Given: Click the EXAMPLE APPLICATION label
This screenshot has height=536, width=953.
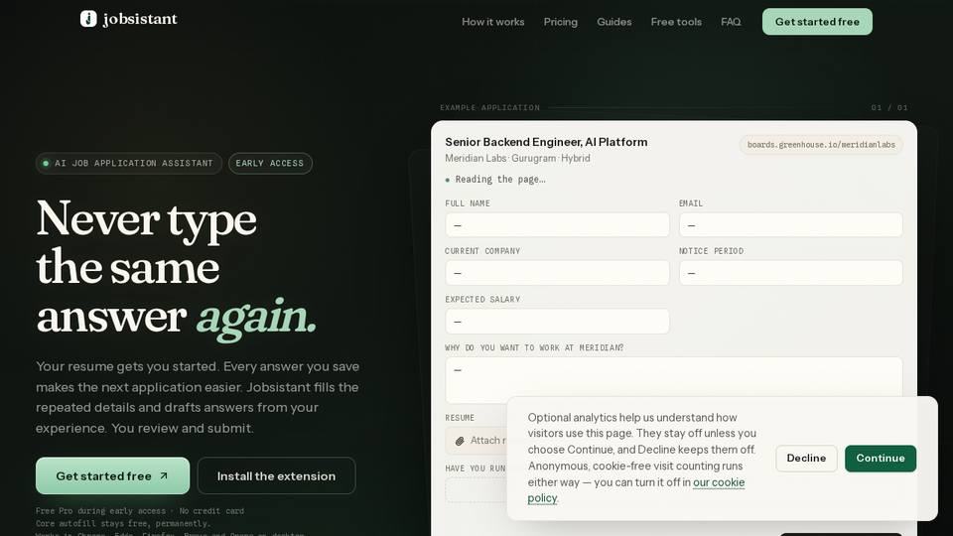Looking at the screenshot, I should coord(489,107).
